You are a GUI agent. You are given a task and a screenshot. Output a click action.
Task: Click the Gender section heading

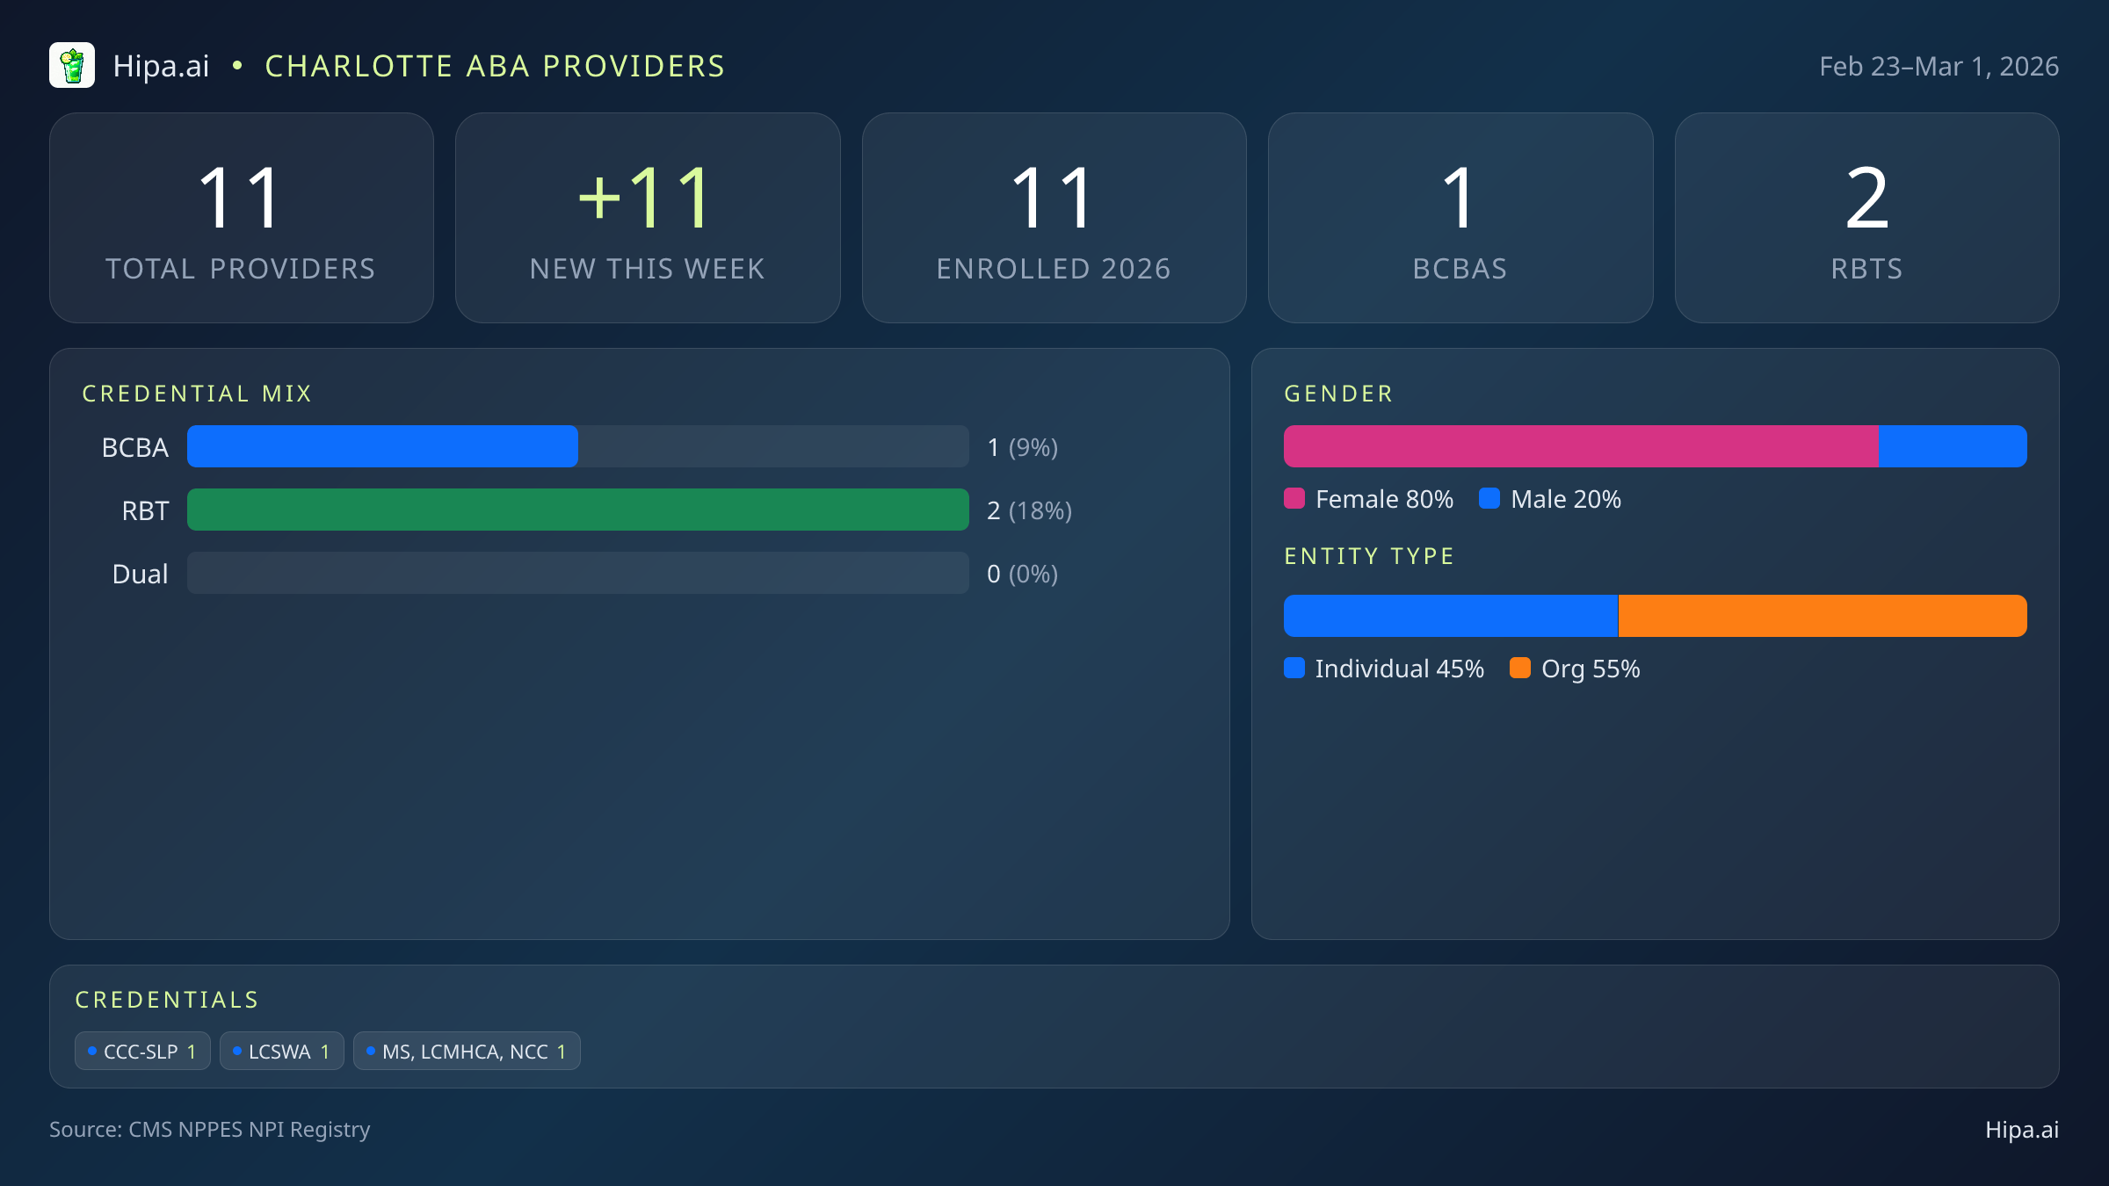pyautogui.click(x=1339, y=394)
